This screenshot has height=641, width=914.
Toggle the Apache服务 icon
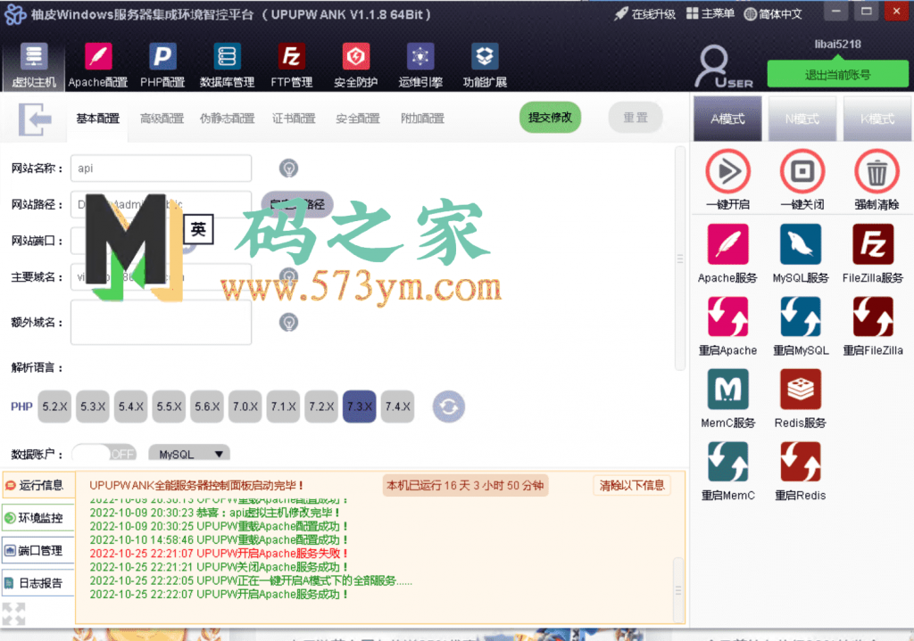(727, 244)
